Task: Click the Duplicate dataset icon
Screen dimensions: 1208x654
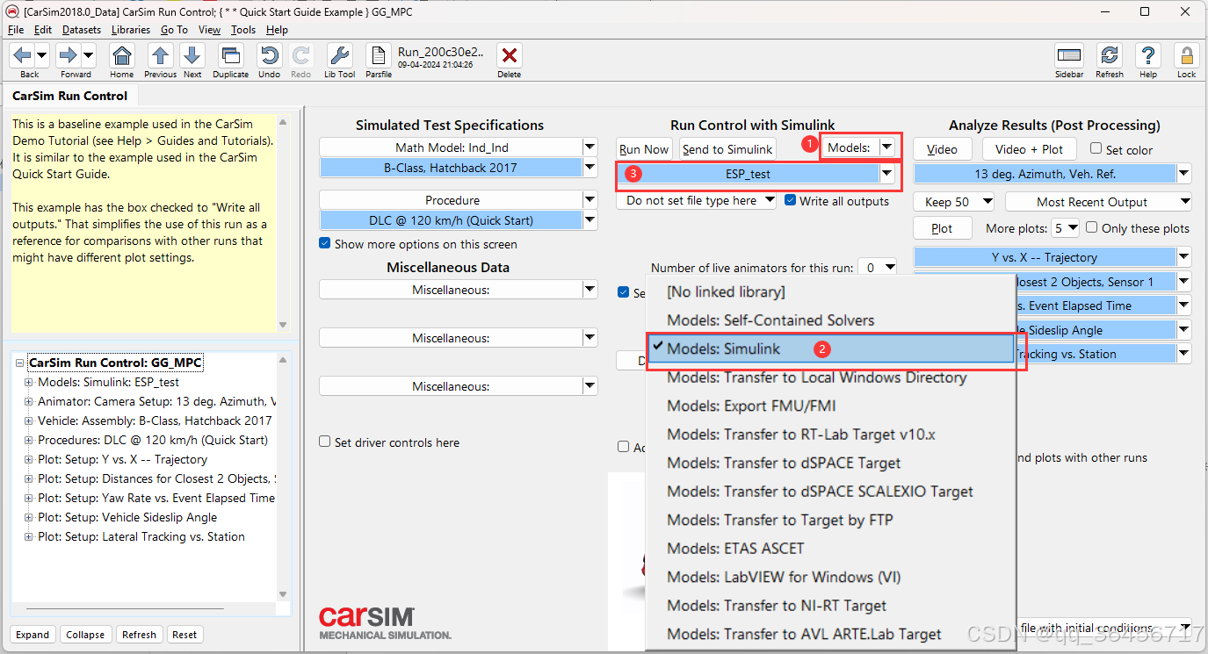Action: pos(231,56)
